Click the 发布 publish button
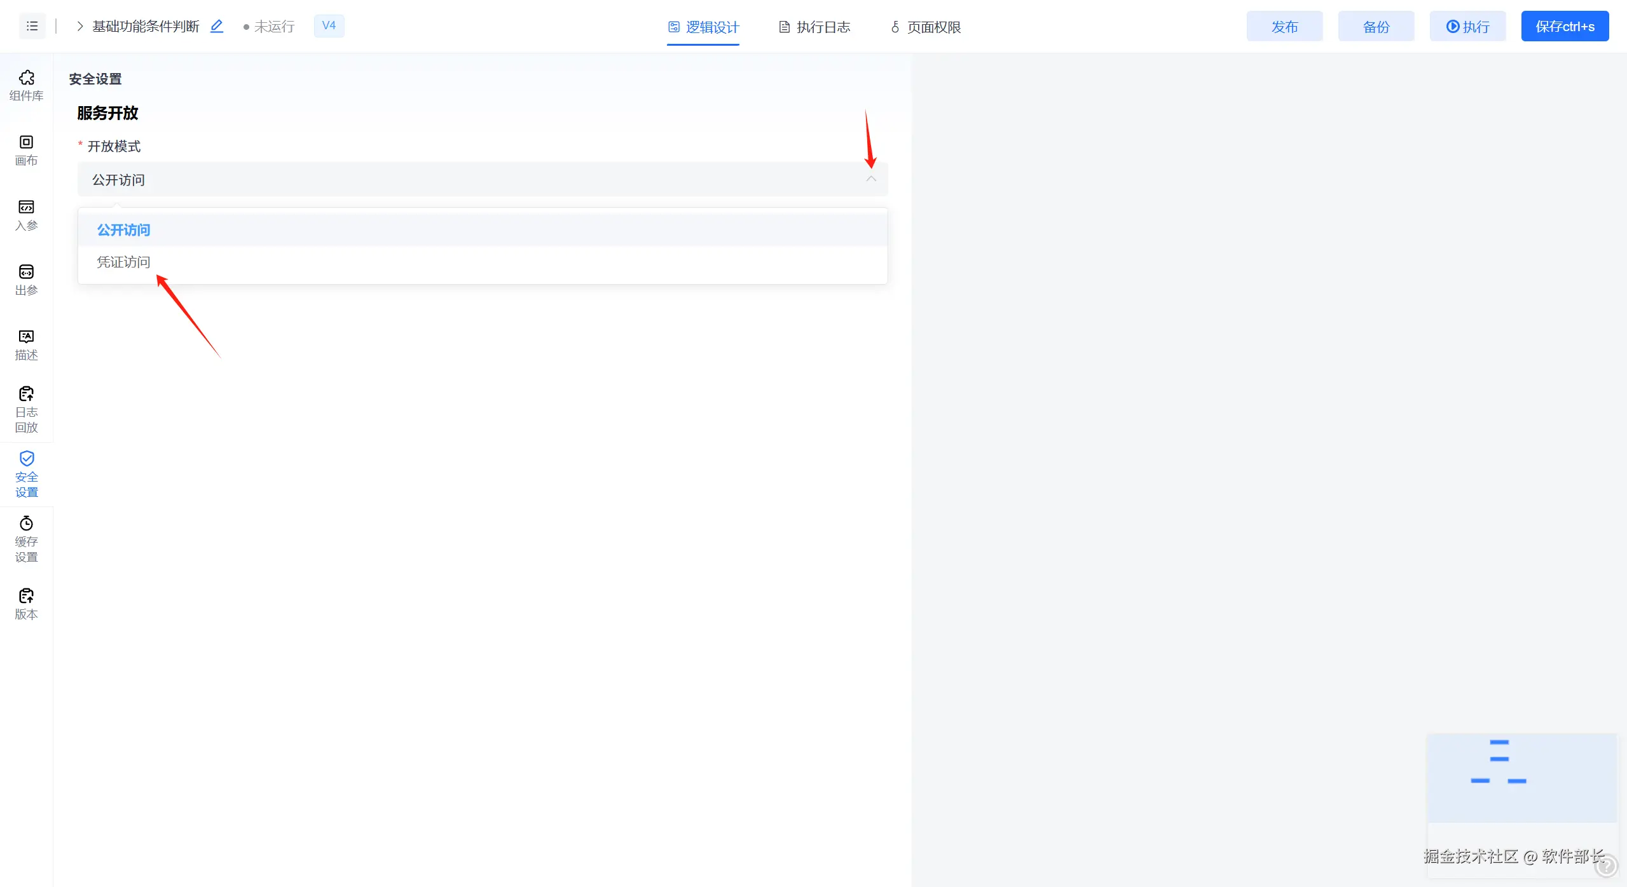 (x=1284, y=27)
